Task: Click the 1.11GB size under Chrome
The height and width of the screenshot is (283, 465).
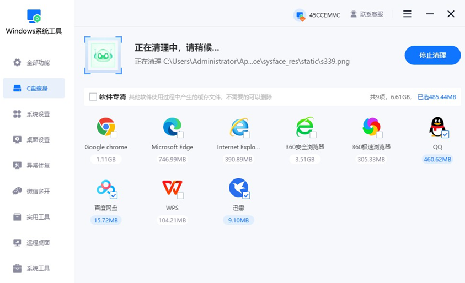Action: (106, 159)
